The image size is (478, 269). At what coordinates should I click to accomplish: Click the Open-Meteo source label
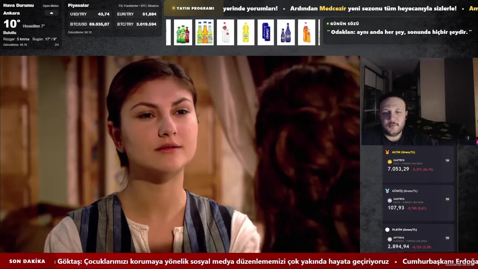(50, 6)
